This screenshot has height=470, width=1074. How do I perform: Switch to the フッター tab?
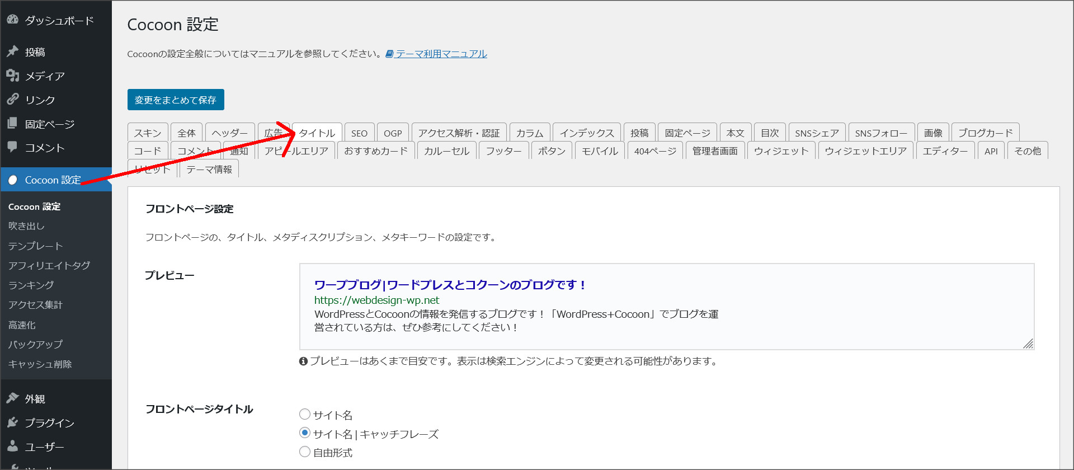tap(503, 151)
